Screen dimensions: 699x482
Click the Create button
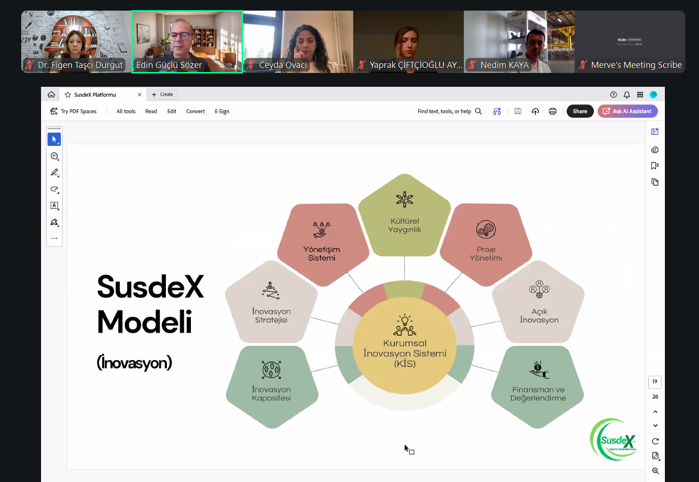point(162,95)
